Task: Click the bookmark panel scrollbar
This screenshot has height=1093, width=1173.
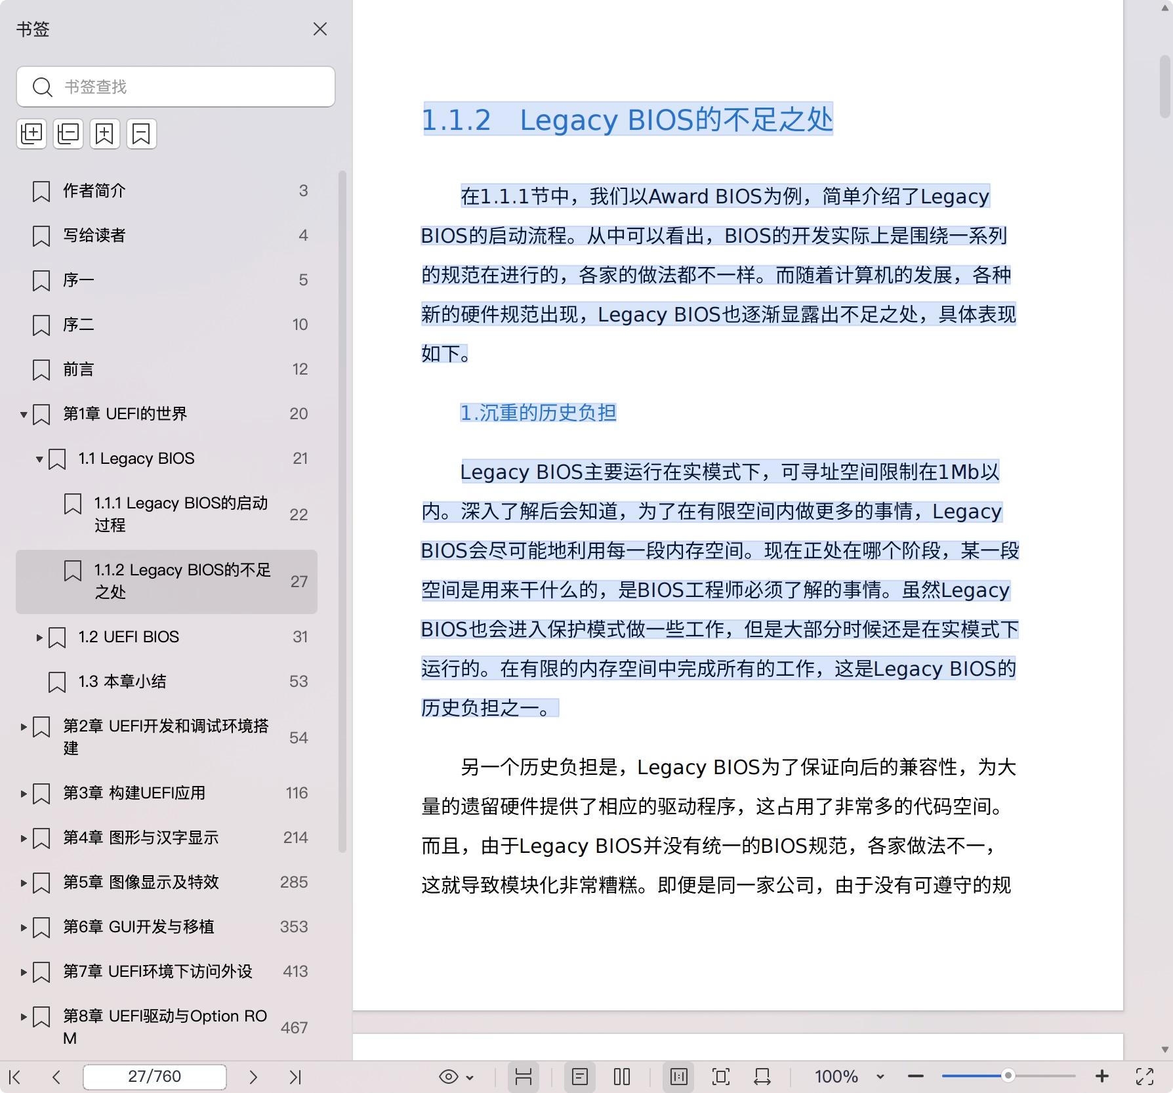Action: (342, 512)
